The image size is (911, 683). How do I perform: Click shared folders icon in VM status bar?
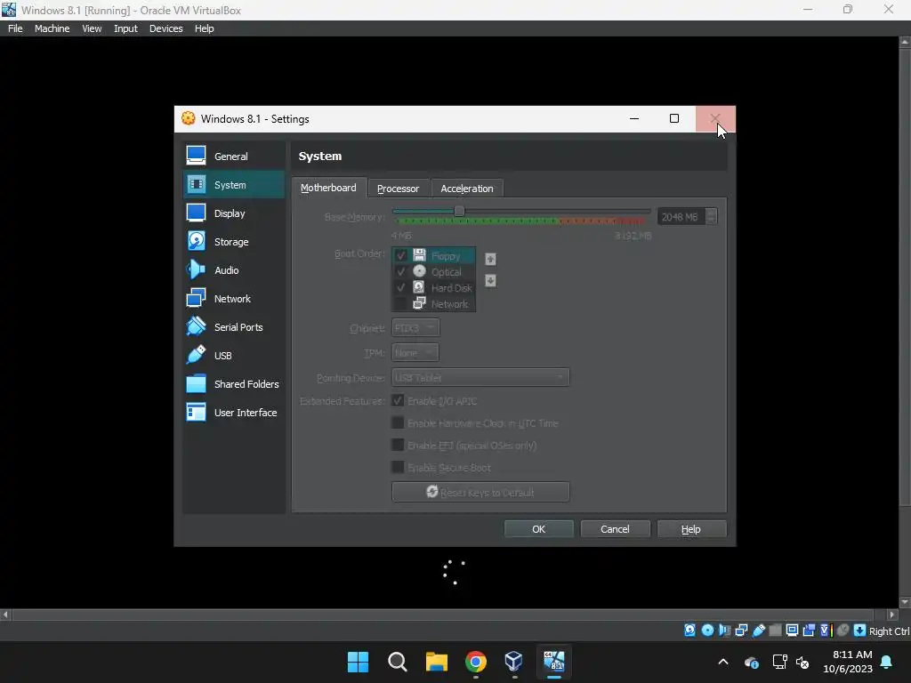775,631
